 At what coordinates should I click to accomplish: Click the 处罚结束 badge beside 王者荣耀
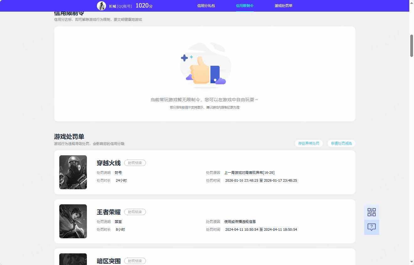135,212
